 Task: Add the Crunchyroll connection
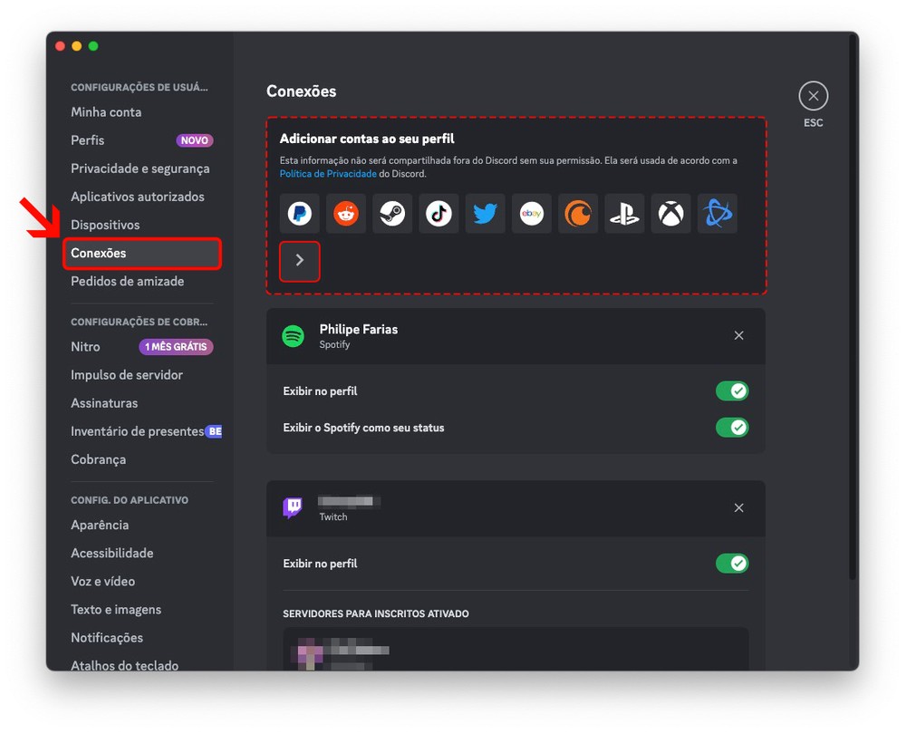(x=578, y=214)
